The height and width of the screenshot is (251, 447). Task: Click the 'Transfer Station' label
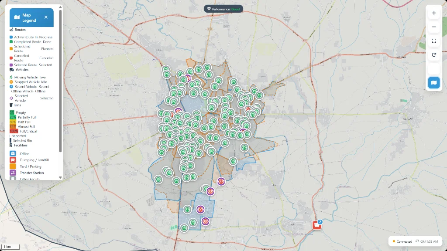(31, 173)
